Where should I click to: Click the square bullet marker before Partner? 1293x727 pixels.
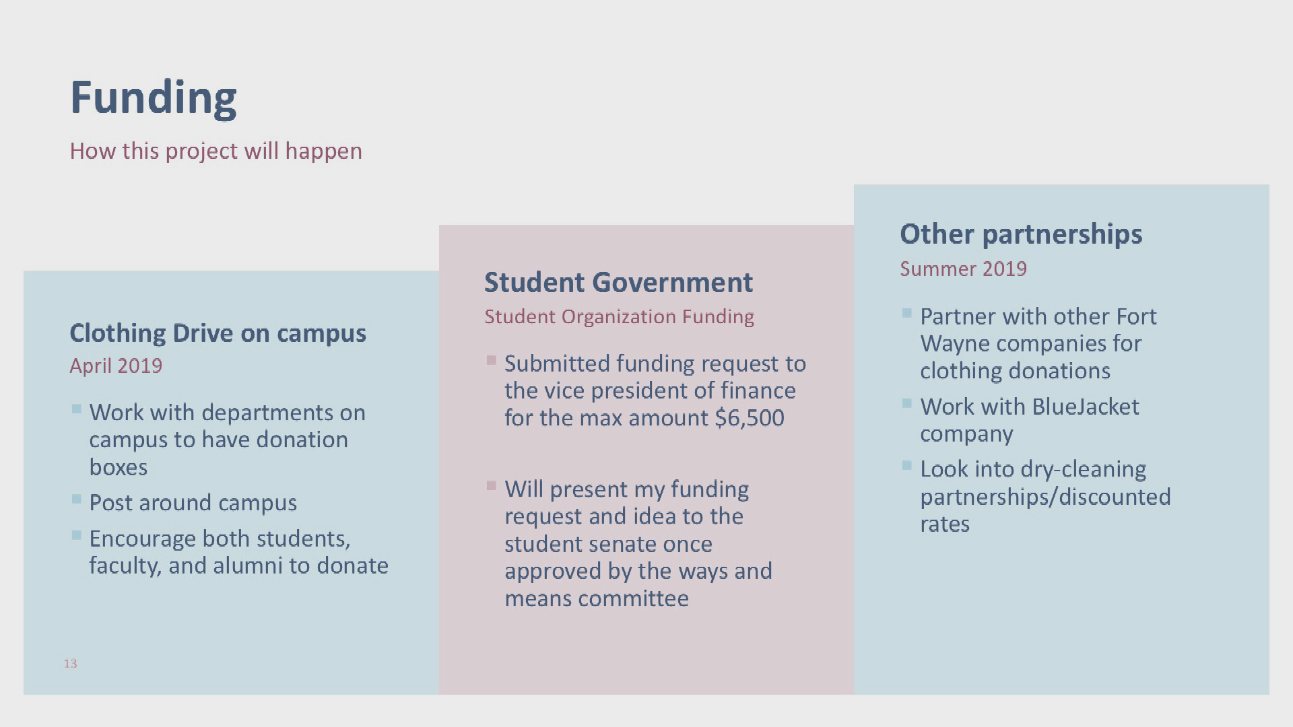(906, 313)
